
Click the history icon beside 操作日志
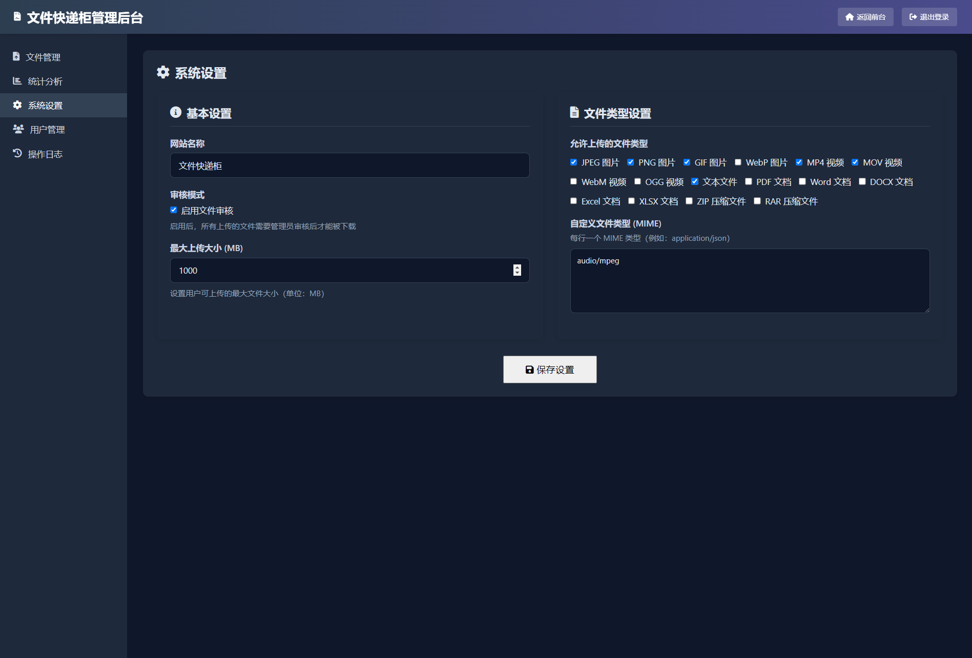17,153
